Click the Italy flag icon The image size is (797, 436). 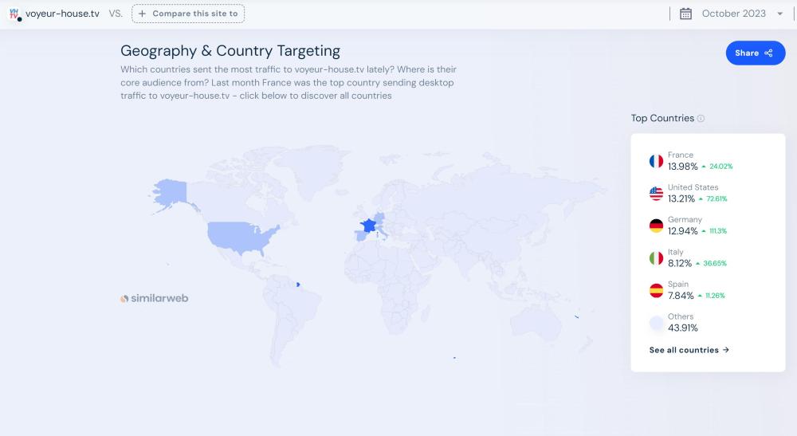point(656,258)
